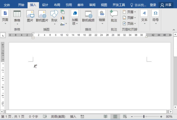Expand the 文本 dropdown arrow
This screenshot has width=177, height=120.
[x=145, y=24]
